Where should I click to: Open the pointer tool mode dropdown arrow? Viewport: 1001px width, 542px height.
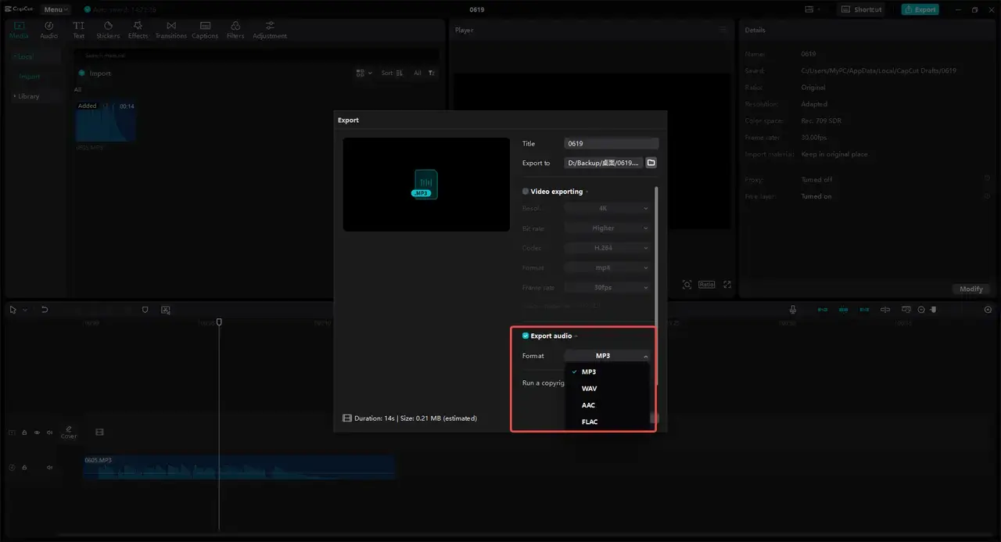[x=25, y=310]
